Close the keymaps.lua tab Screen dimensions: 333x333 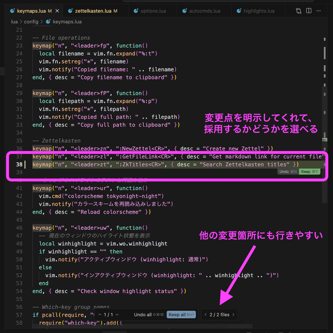(x=57, y=11)
